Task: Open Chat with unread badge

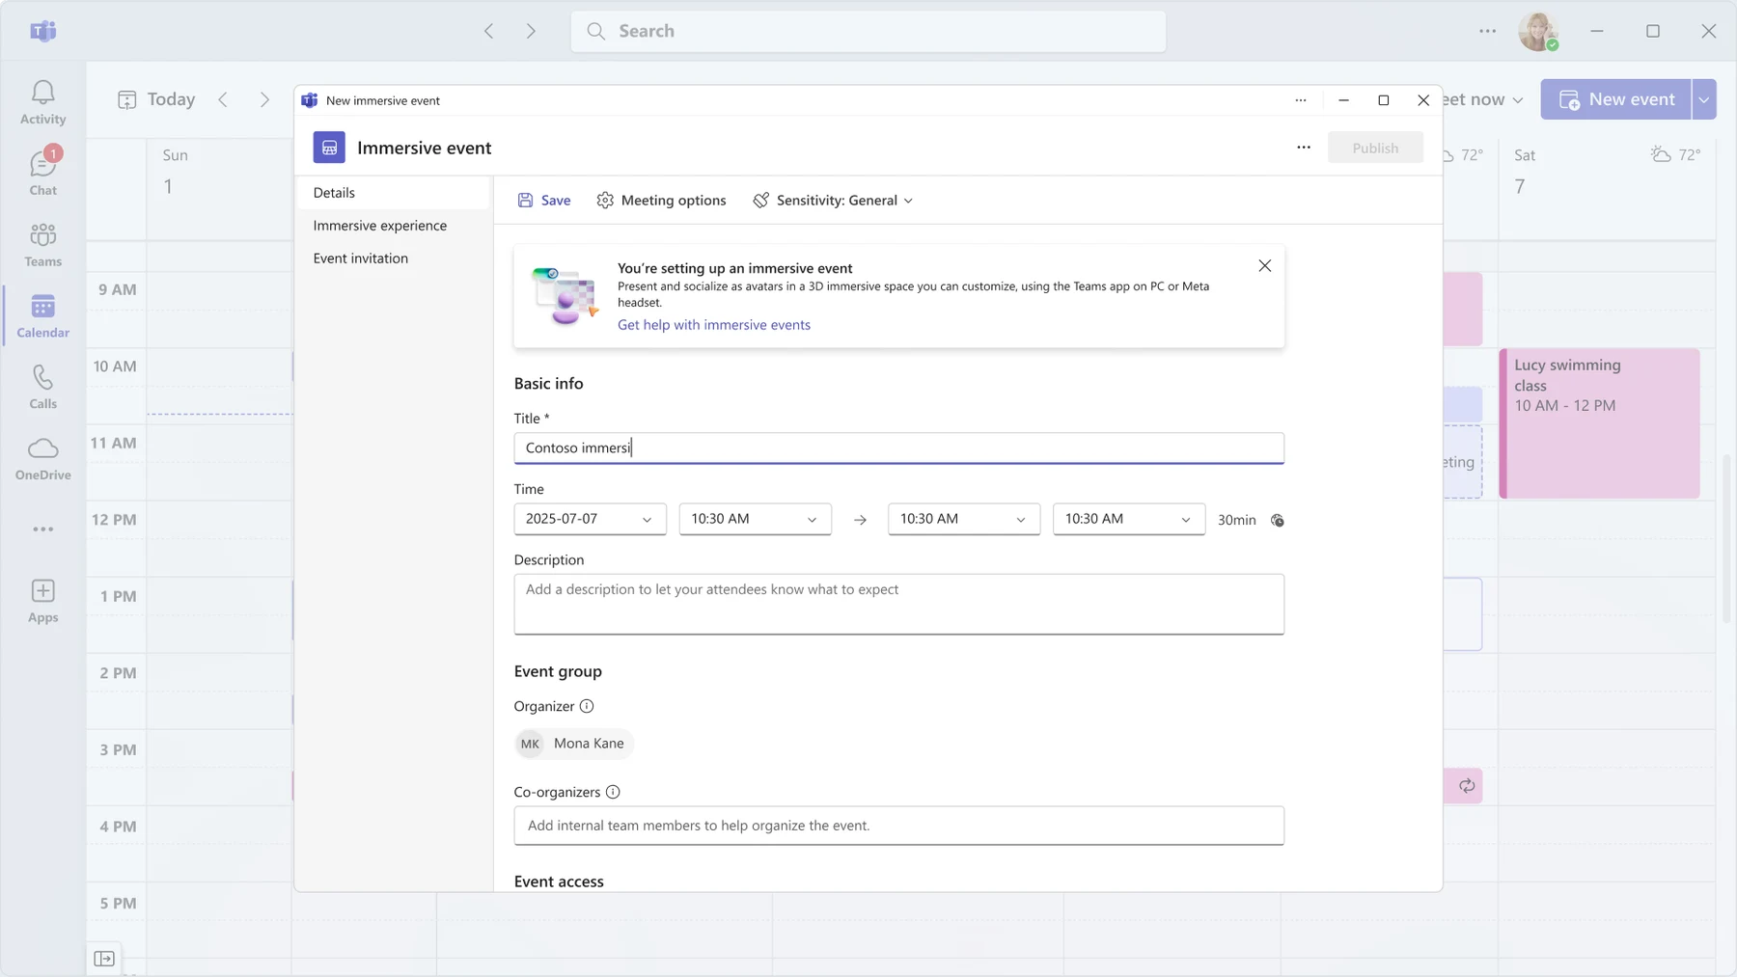Action: pyautogui.click(x=42, y=173)
